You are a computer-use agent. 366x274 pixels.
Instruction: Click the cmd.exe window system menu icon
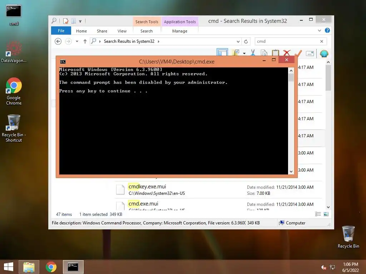point(63,62)
